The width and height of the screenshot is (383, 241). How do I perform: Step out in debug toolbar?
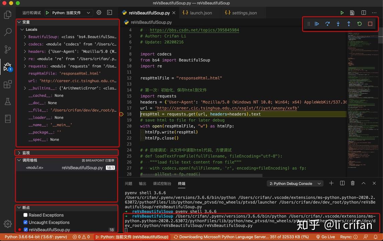(x=349, y=24)
